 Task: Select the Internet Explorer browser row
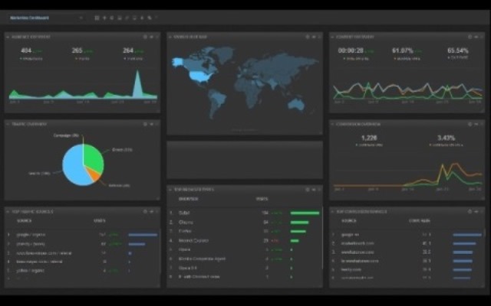click(x=245, y=241)
